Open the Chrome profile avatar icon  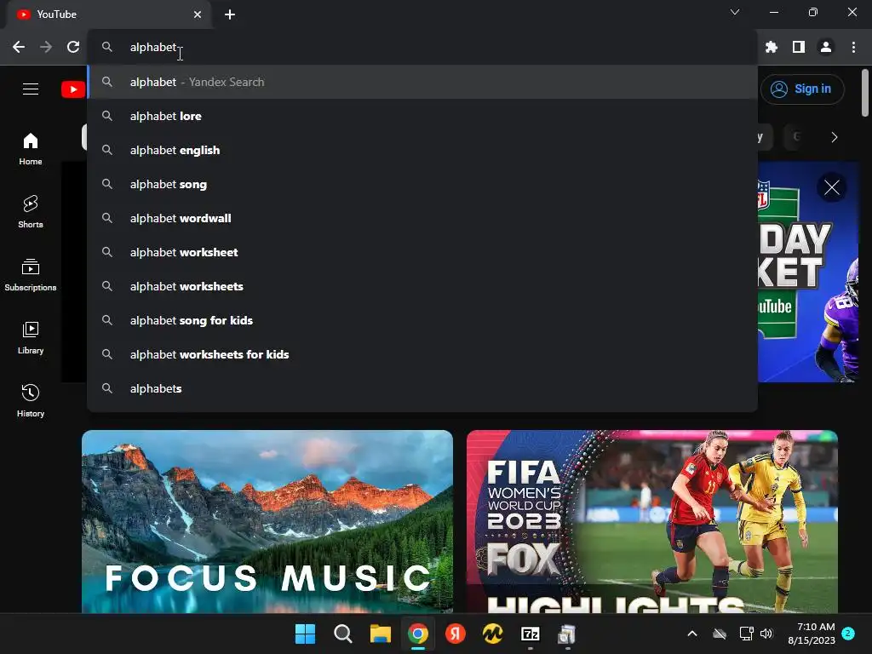[x=826, y=48]
